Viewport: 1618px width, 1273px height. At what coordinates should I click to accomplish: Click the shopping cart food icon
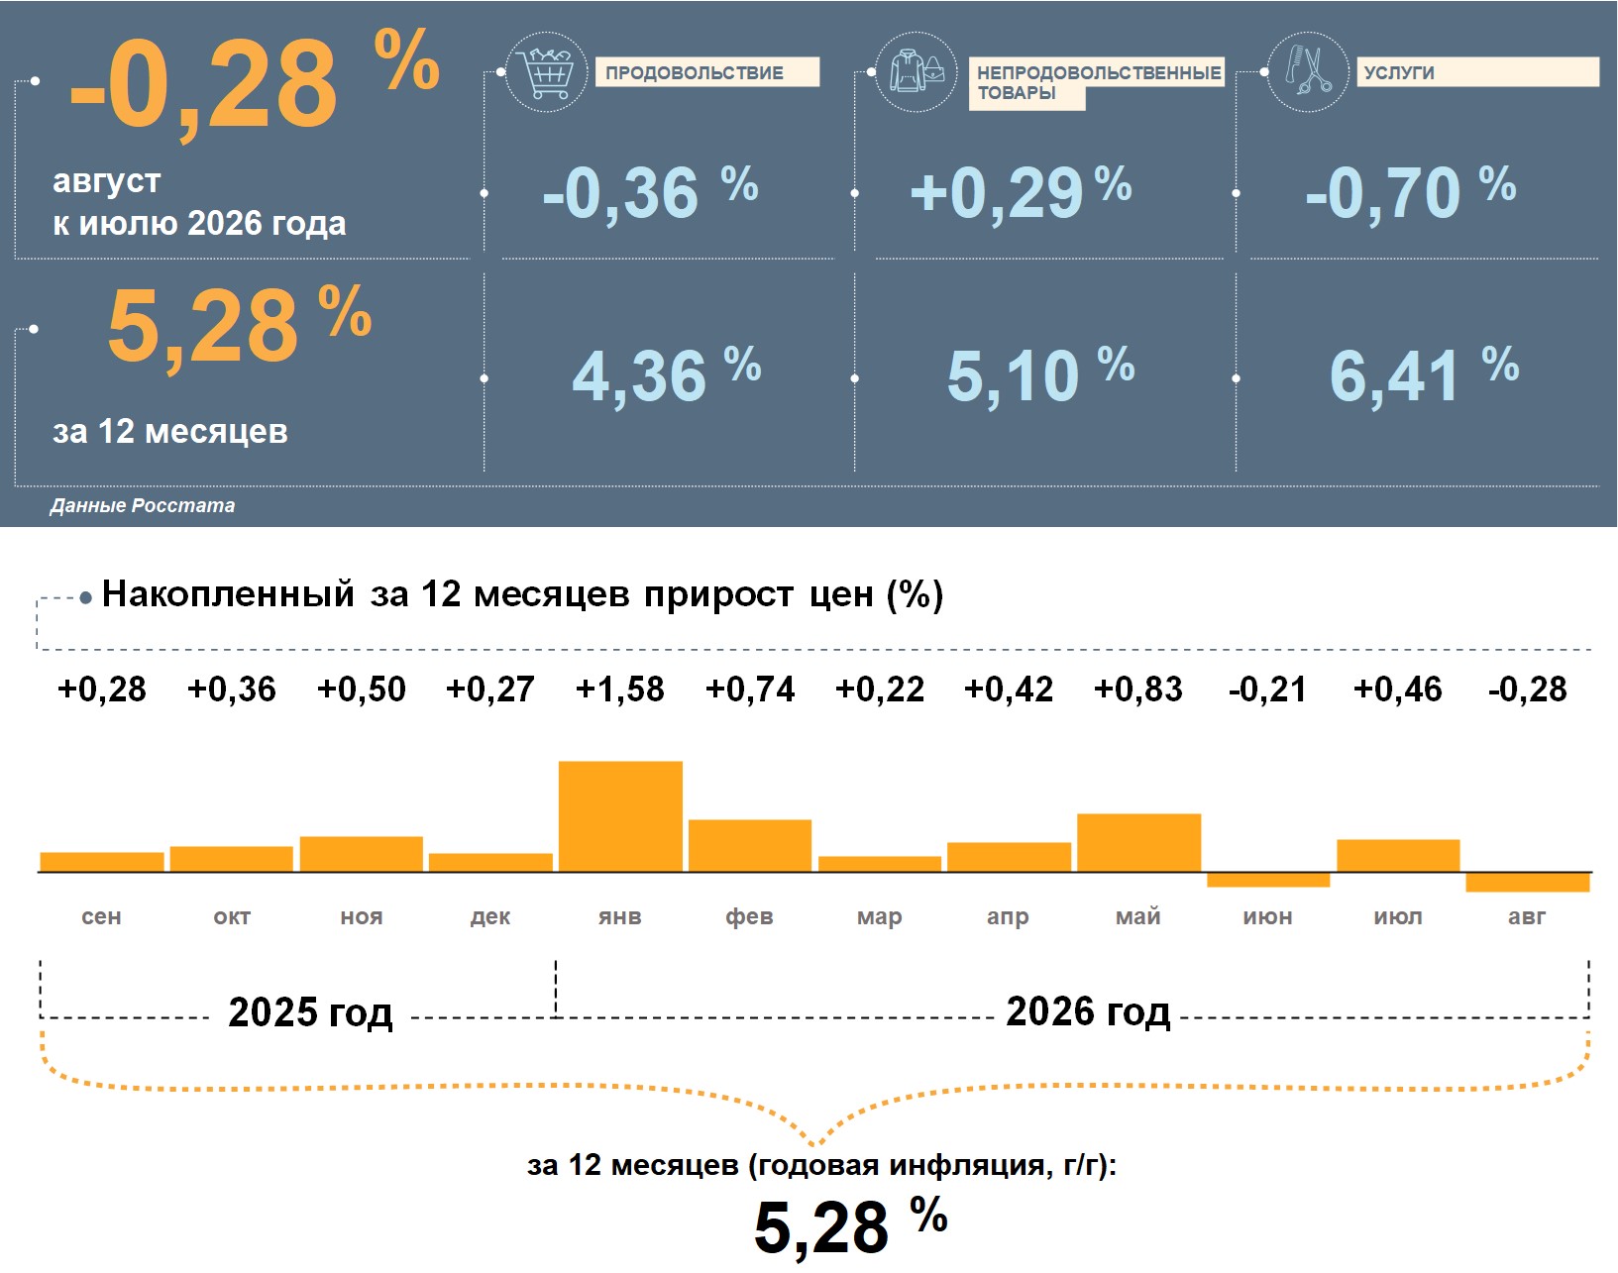click(546, 71)
